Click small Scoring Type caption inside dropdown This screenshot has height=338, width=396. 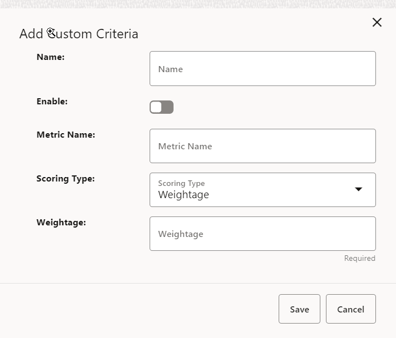pyautogui.click(x=181, y=183)
